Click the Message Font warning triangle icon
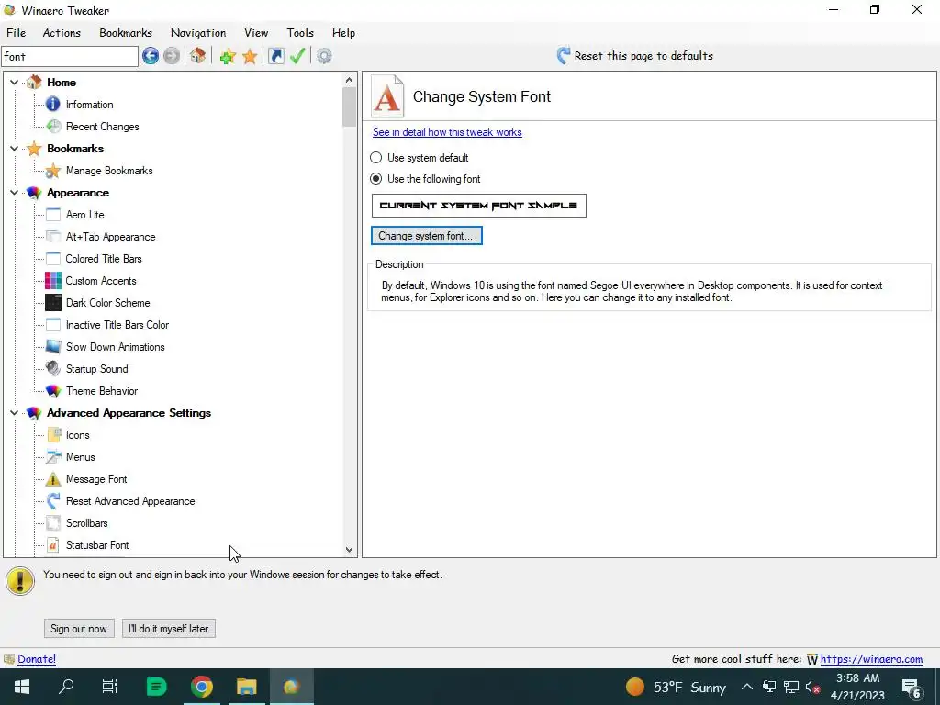Screen dimensions: 940x705 52,479
